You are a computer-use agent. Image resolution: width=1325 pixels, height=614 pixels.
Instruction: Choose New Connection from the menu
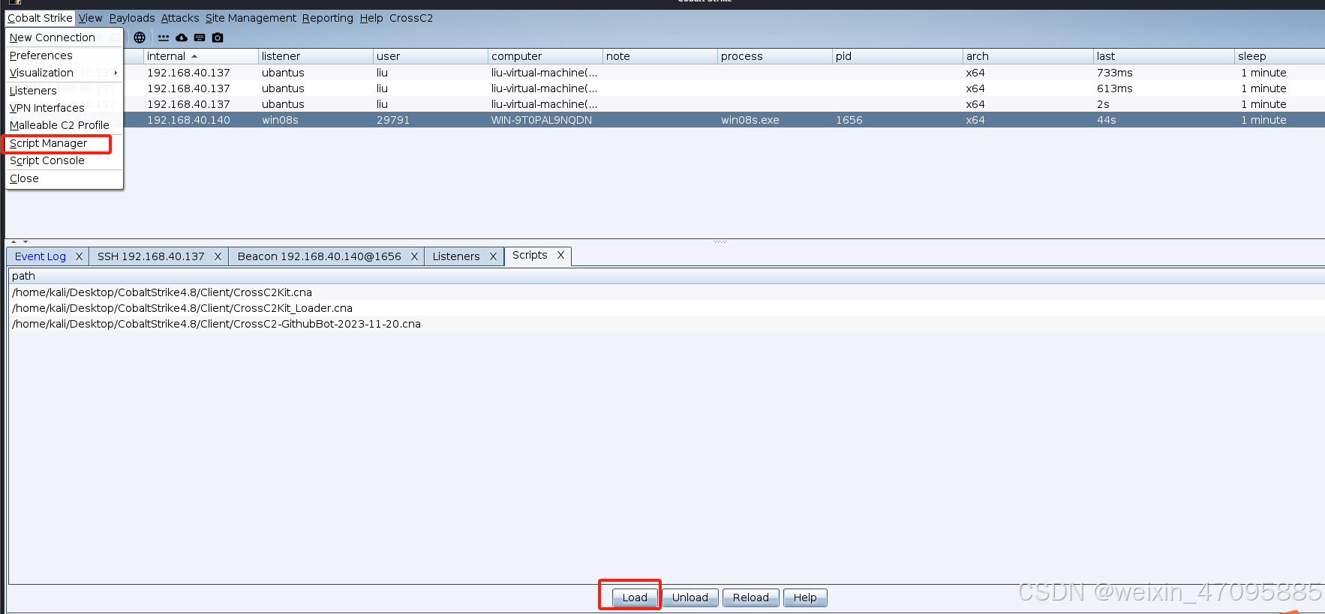click(65, 37)
